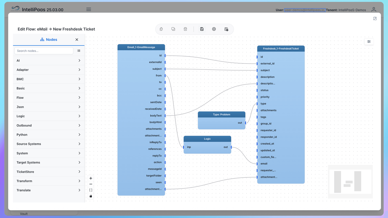Expand the Adapter node category

tap(48, 70)
